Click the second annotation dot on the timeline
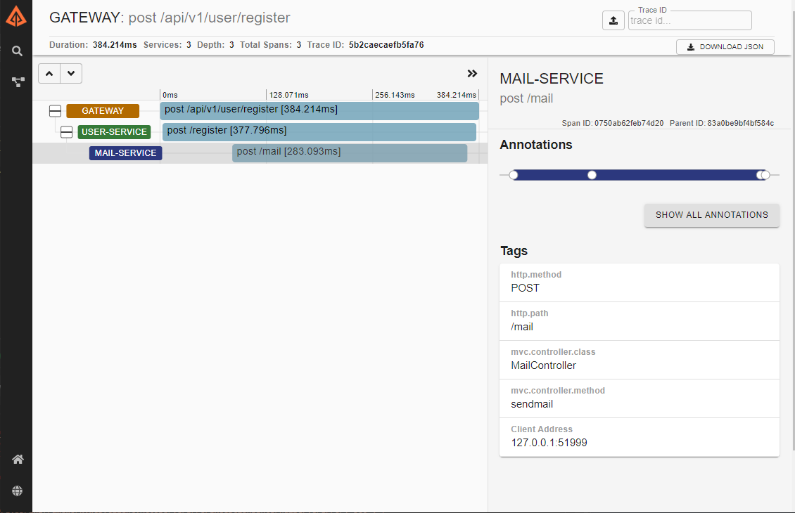Image resolution: width=795 pixels, height=513 pixels. coord(592,175)
